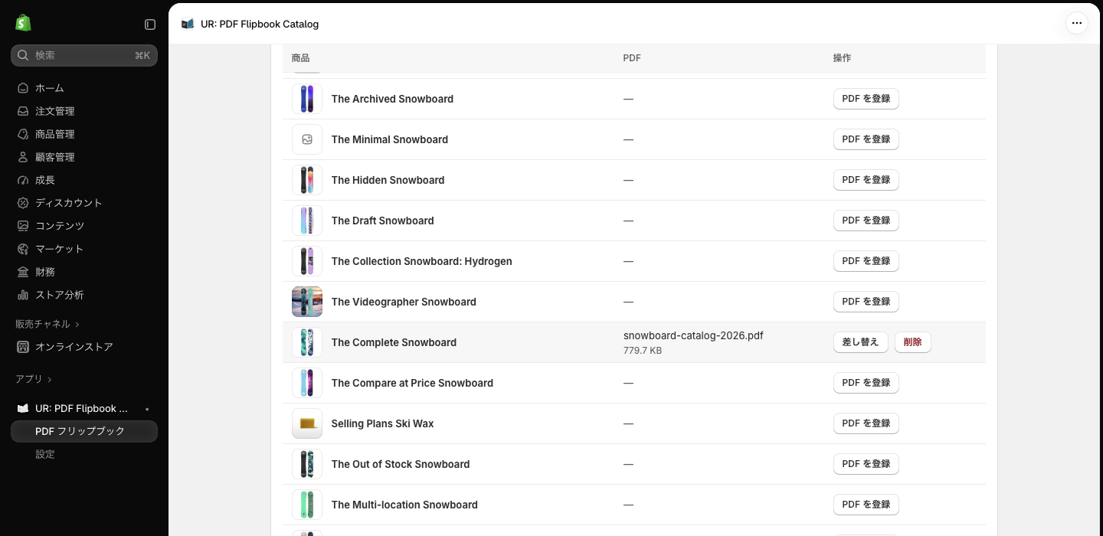Register PDF for The Archived Snowboard
1103x536 pixels.
coord(866,99)
